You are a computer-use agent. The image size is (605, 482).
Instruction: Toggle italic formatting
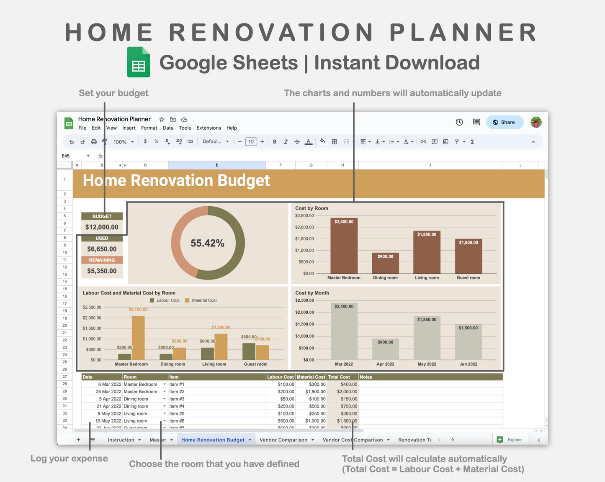pos(286,141)
